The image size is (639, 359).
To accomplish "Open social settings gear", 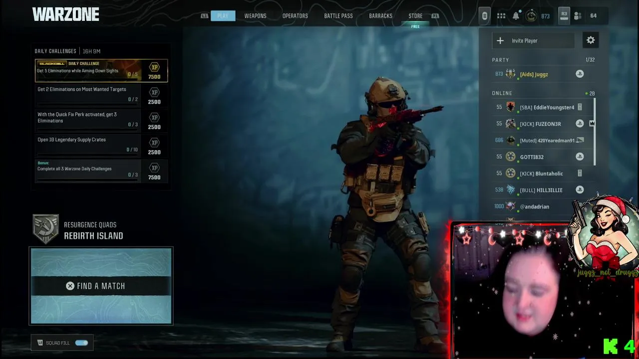I will point(591,40).
